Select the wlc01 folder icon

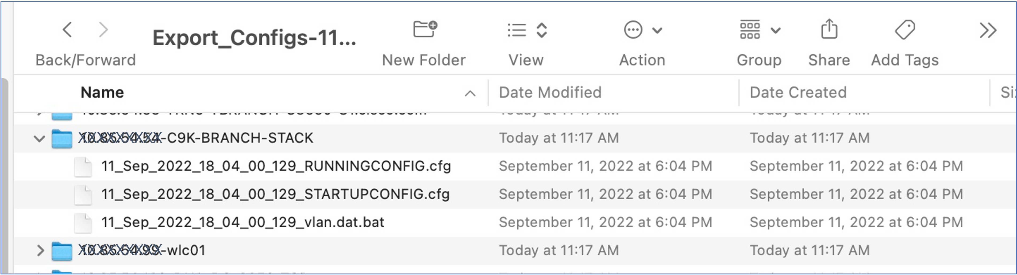[62, 251]
